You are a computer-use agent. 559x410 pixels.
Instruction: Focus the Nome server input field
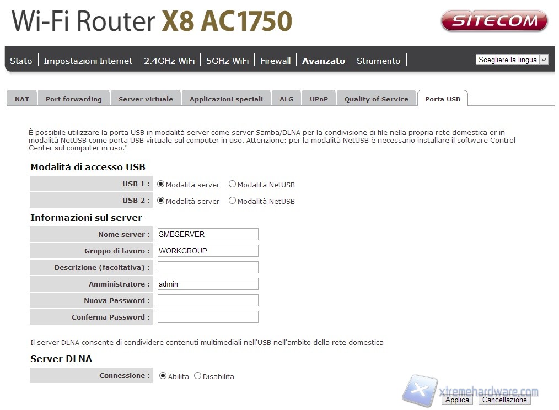click(x=208, y=234)
